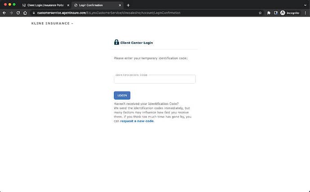Image resolution: width=310 pixels, height=192 pixels.
Task: Click the Incognito profile icon
Action: pyautogui.click(x=289, y=13)
